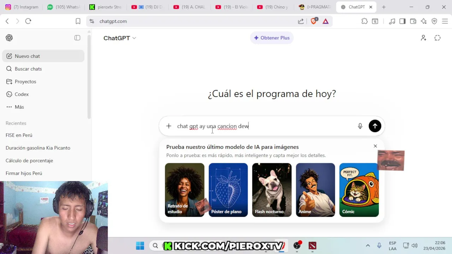Expand the Más menu in sidebar
This screenshot has height=254, width=452.
pos(43,107)
